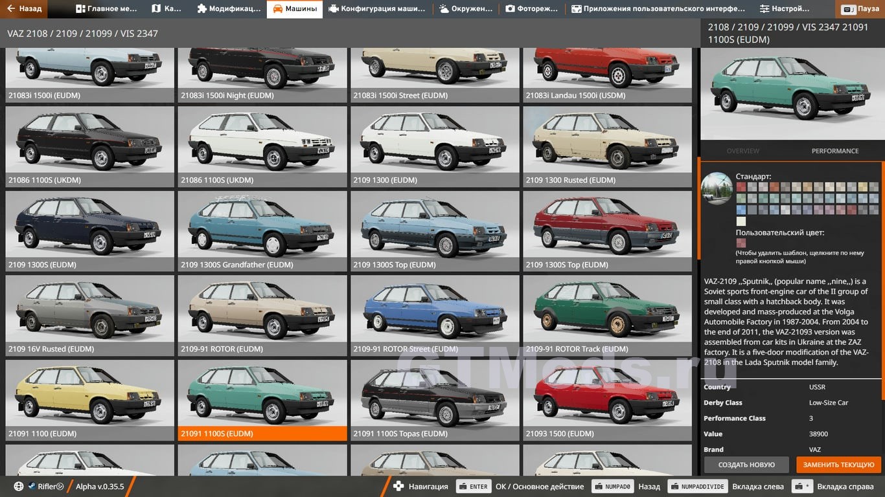Switch to the OVERVIEW tab
Image resolution: width=885 pixels, height=497 pixels.
pyautogui.click(x=743, y=151)
